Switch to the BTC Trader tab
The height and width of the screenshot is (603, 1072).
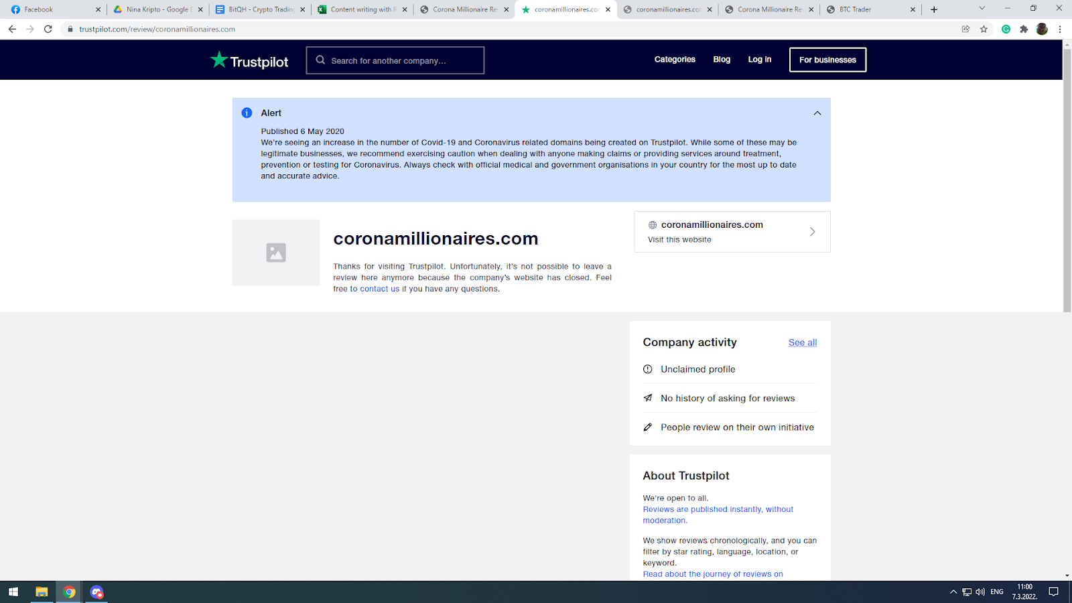pos(870,9)
